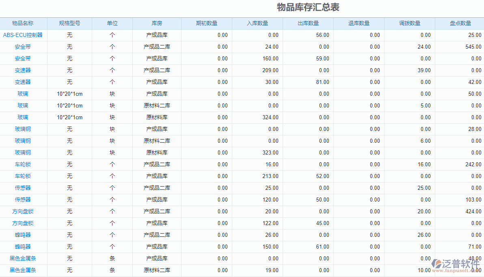The width and height of the screenshot is (484, 277).
Task: Open the 玻璃钢 item link
Action: [x=24, y=129]
